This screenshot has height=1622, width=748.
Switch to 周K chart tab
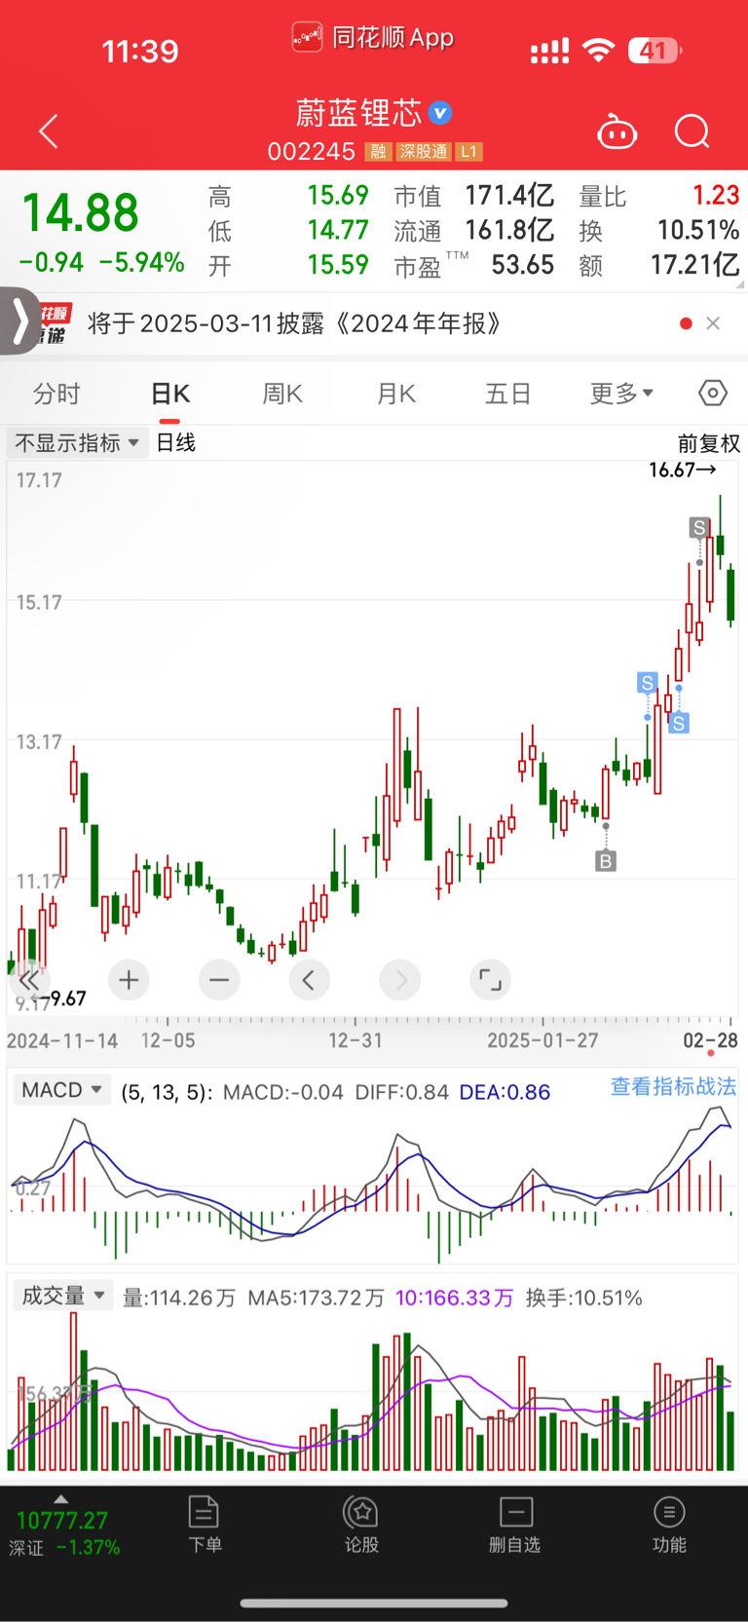(282, 394)
